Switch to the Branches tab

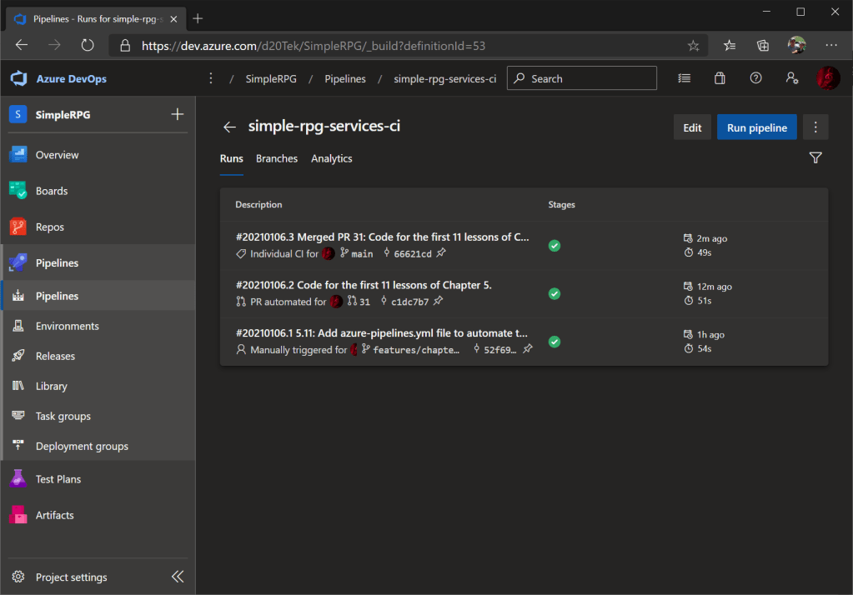[276, 158]
